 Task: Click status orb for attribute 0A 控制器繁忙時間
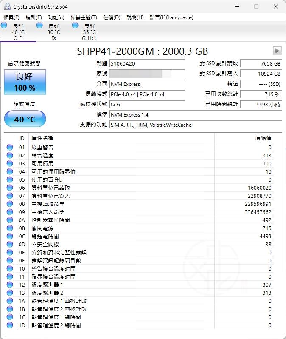[x=10, y=220]
